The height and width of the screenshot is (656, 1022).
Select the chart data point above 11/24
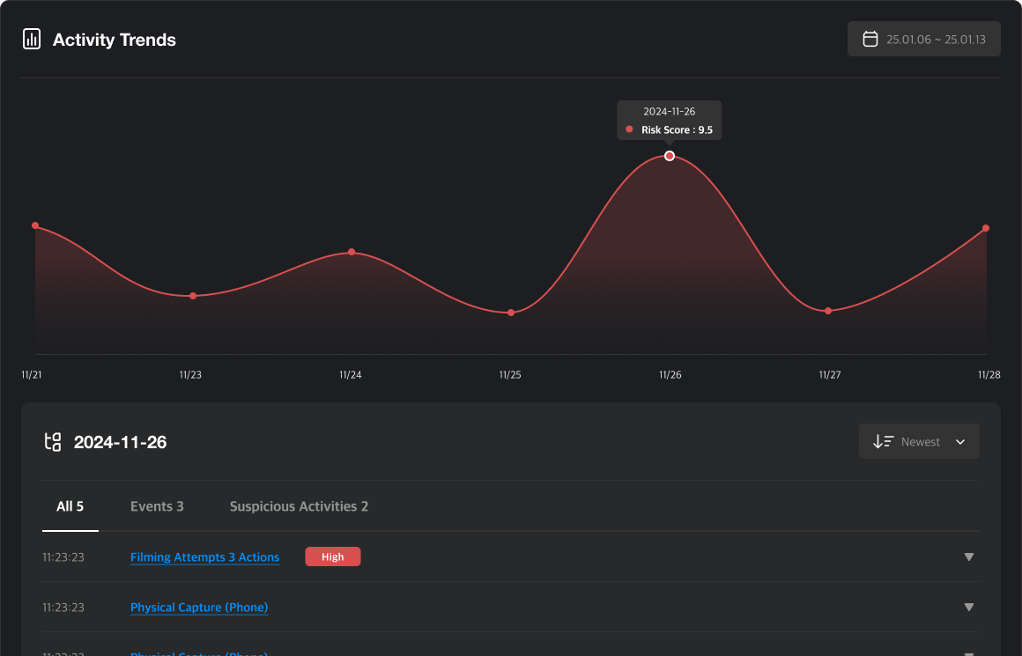(351, 253)
